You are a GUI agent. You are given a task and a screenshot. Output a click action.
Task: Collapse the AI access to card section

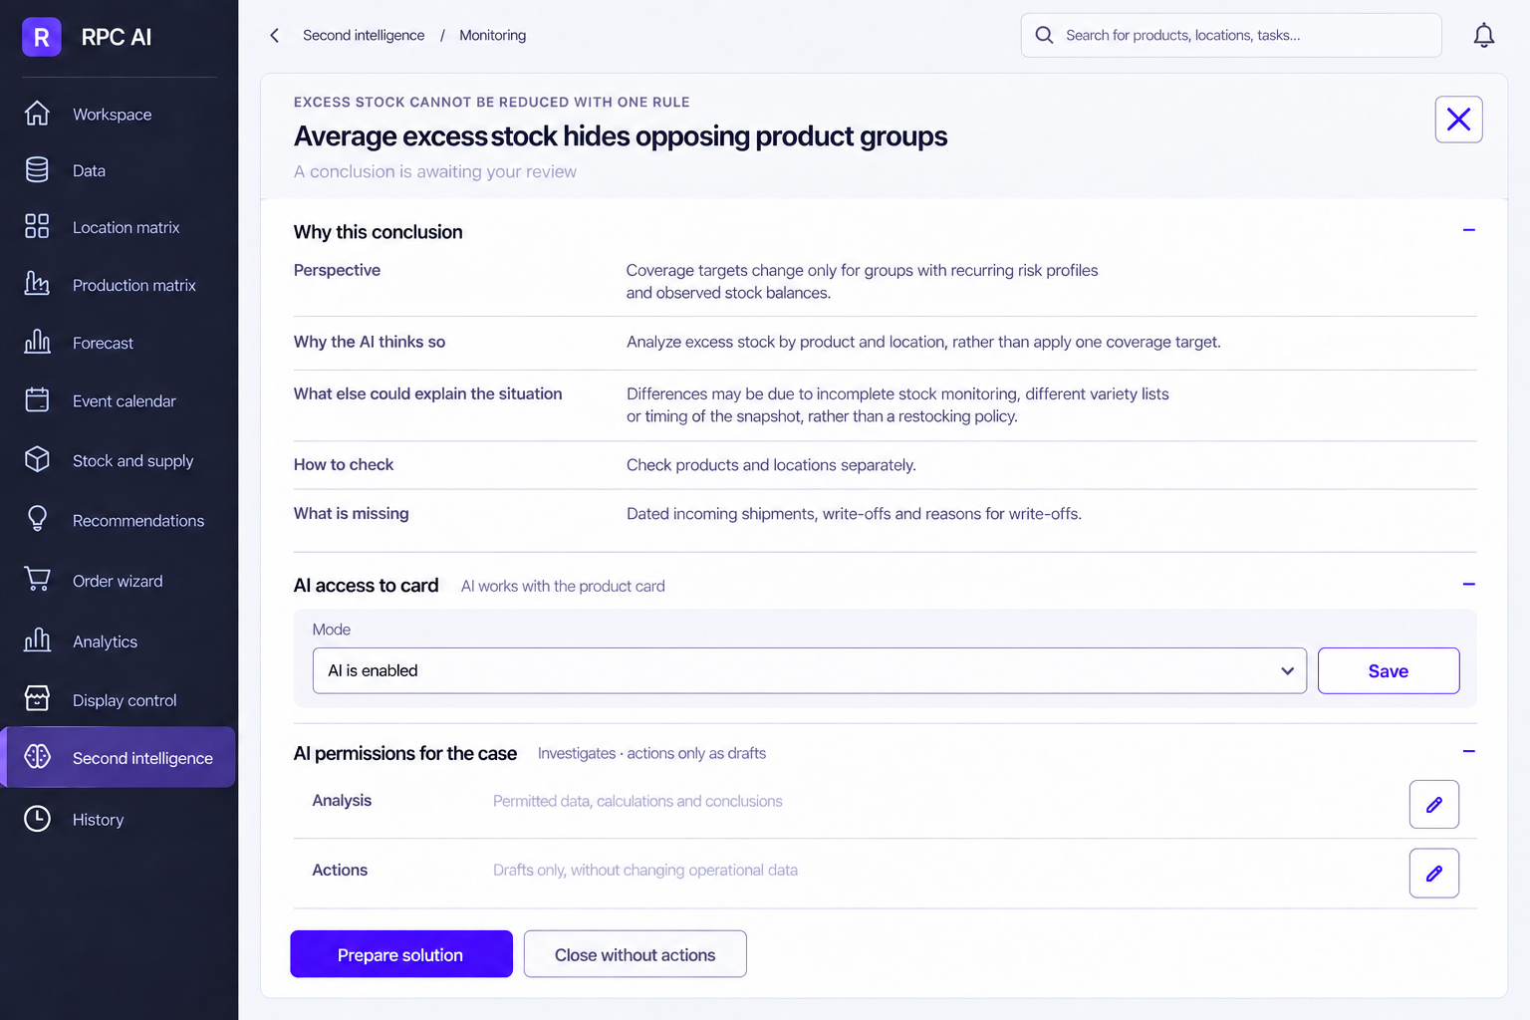click(1468, 584)
